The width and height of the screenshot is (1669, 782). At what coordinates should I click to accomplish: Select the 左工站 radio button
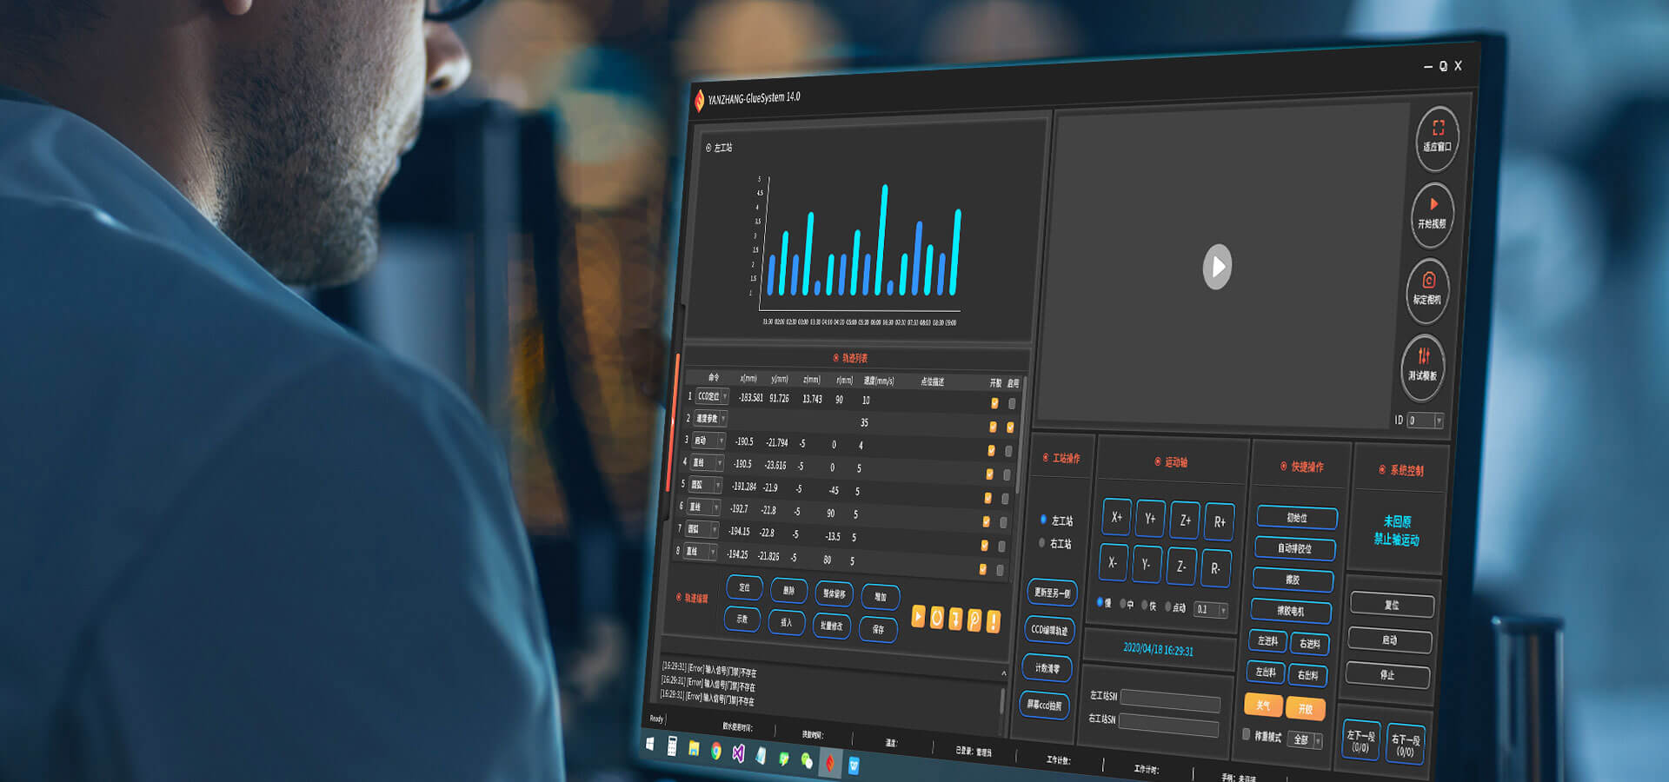[1044, 520]
